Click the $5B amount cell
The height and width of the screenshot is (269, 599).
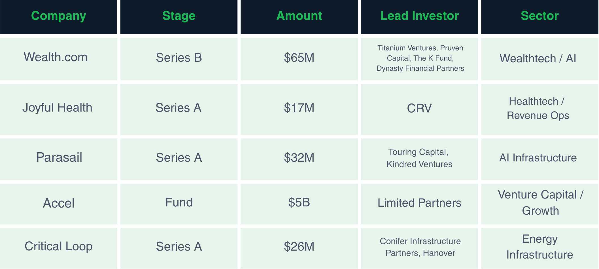coord(299,204)
